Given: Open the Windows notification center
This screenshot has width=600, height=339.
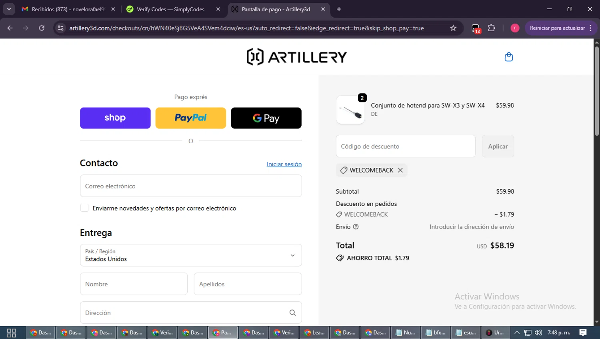Looking at the screenshot, I should pos(583,333).
